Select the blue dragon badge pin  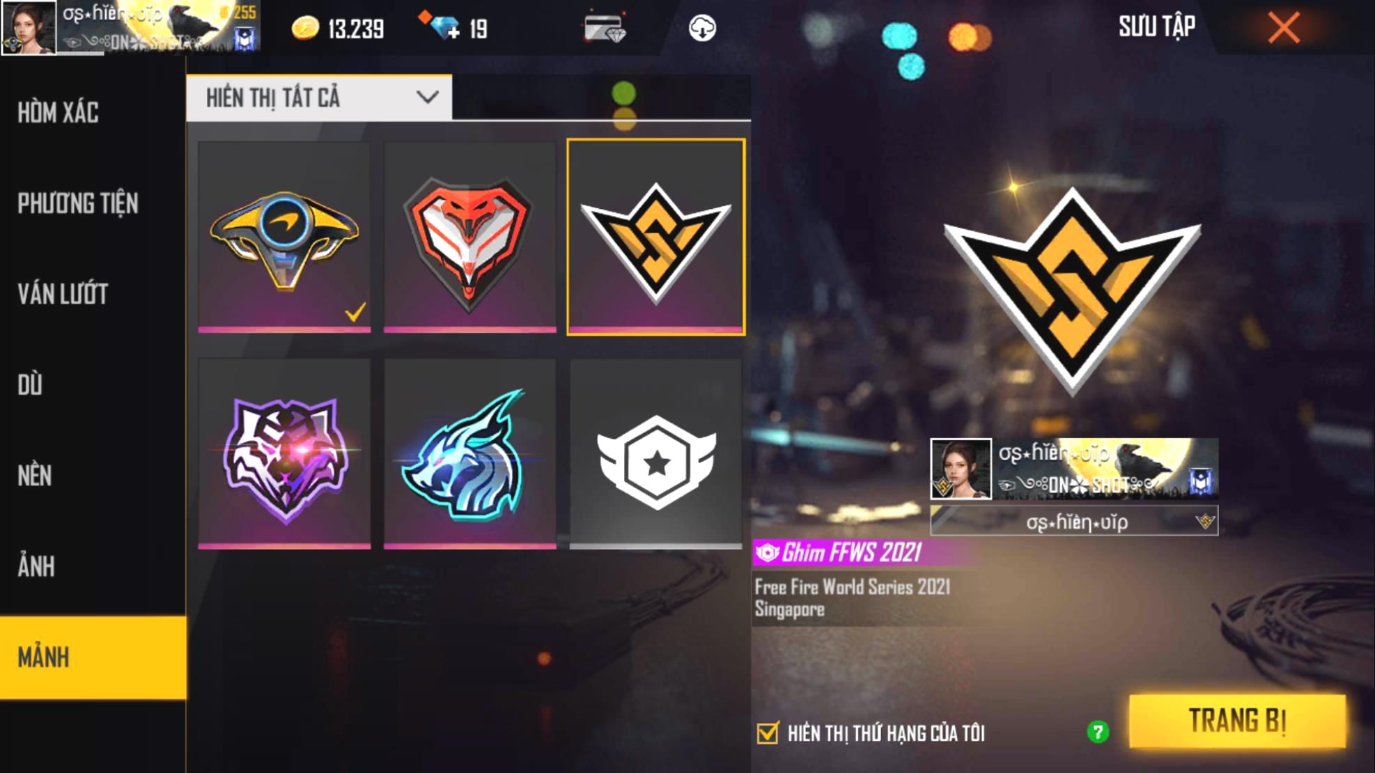tap(470, 453)
